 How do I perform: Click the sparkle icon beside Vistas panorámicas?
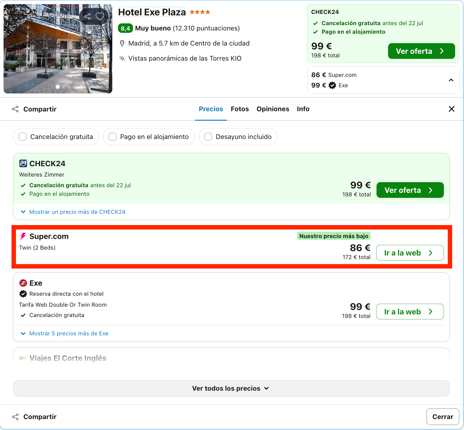122,58
